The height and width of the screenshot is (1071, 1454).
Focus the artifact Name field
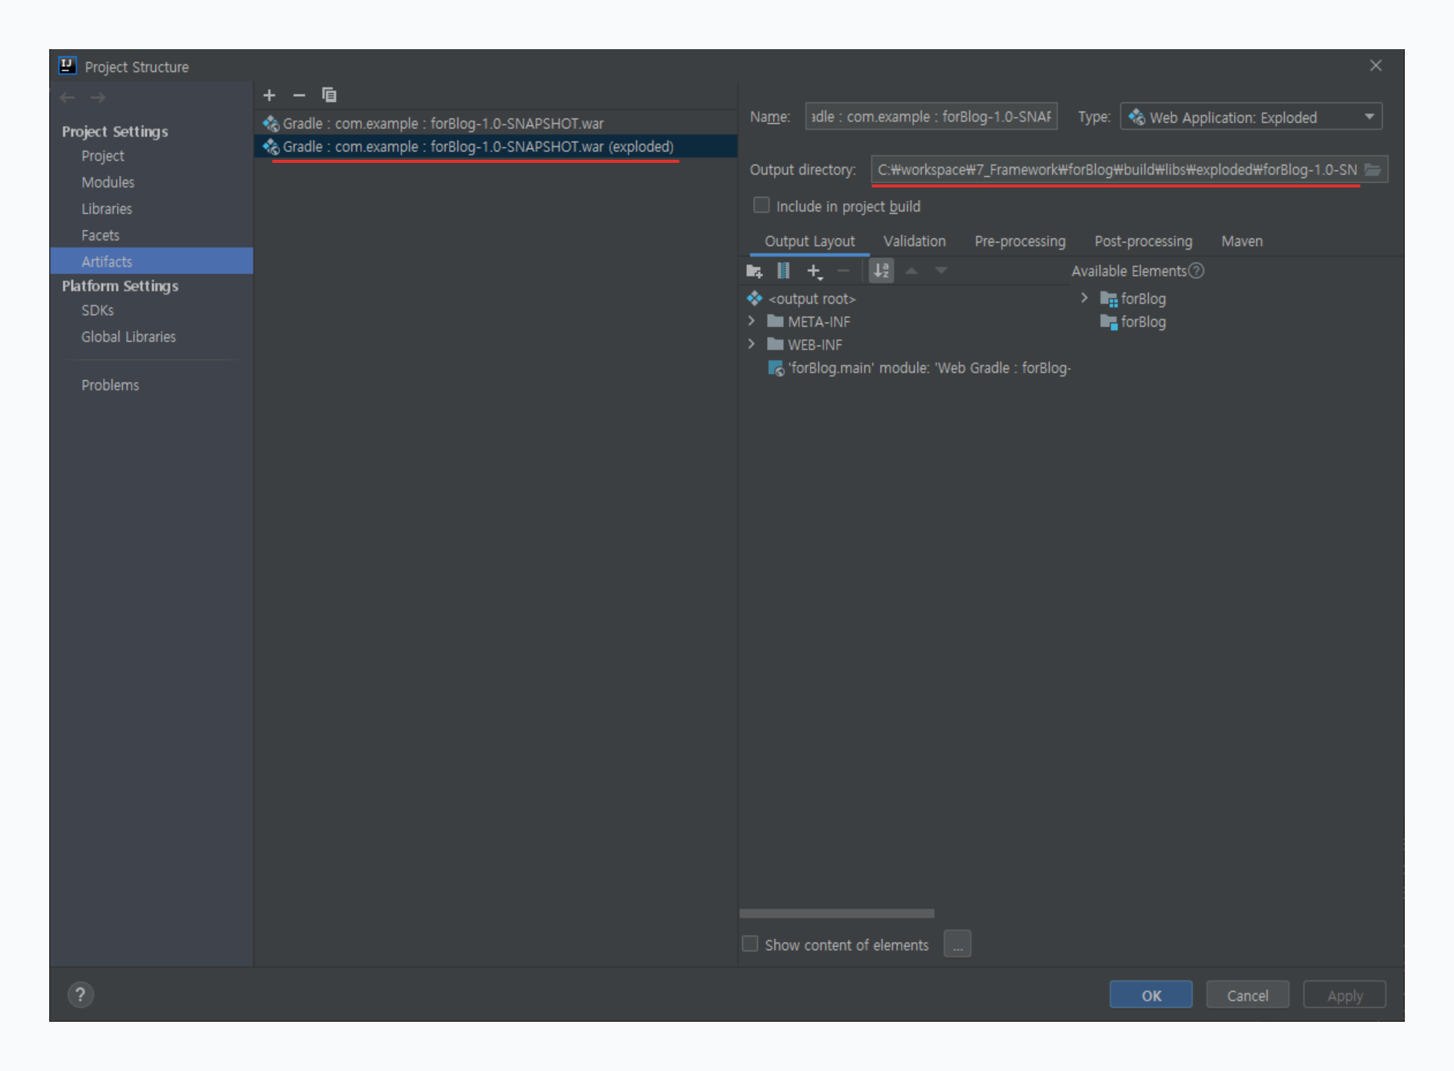tap(931, 117)
